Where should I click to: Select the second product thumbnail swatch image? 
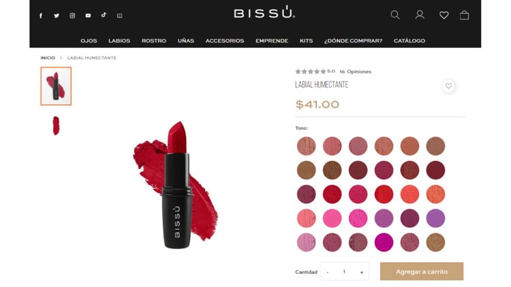[x=56, y=125]
